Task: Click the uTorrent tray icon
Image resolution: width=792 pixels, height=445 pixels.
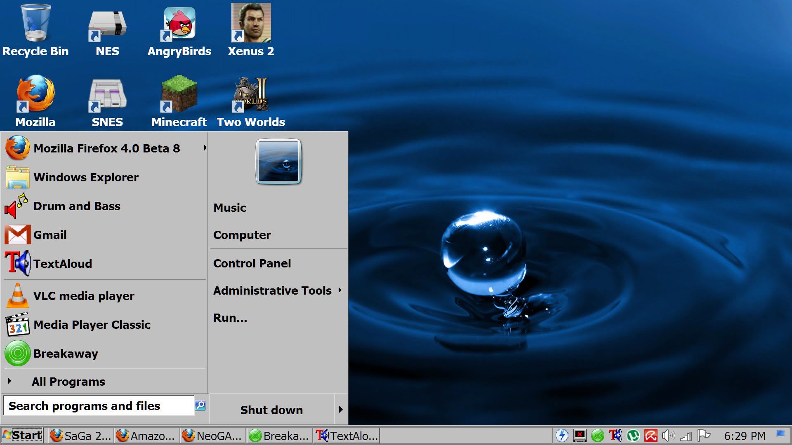Action: pos(633,436)
